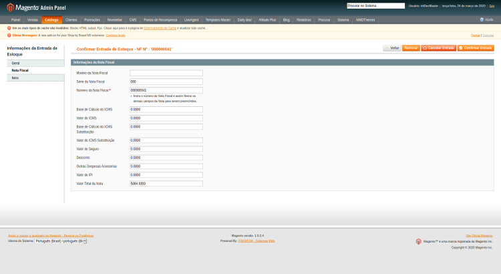The height and width of the screenshot is (274, 501).
Task: Open the Promoções menu
Action: [x=92, y=20]
